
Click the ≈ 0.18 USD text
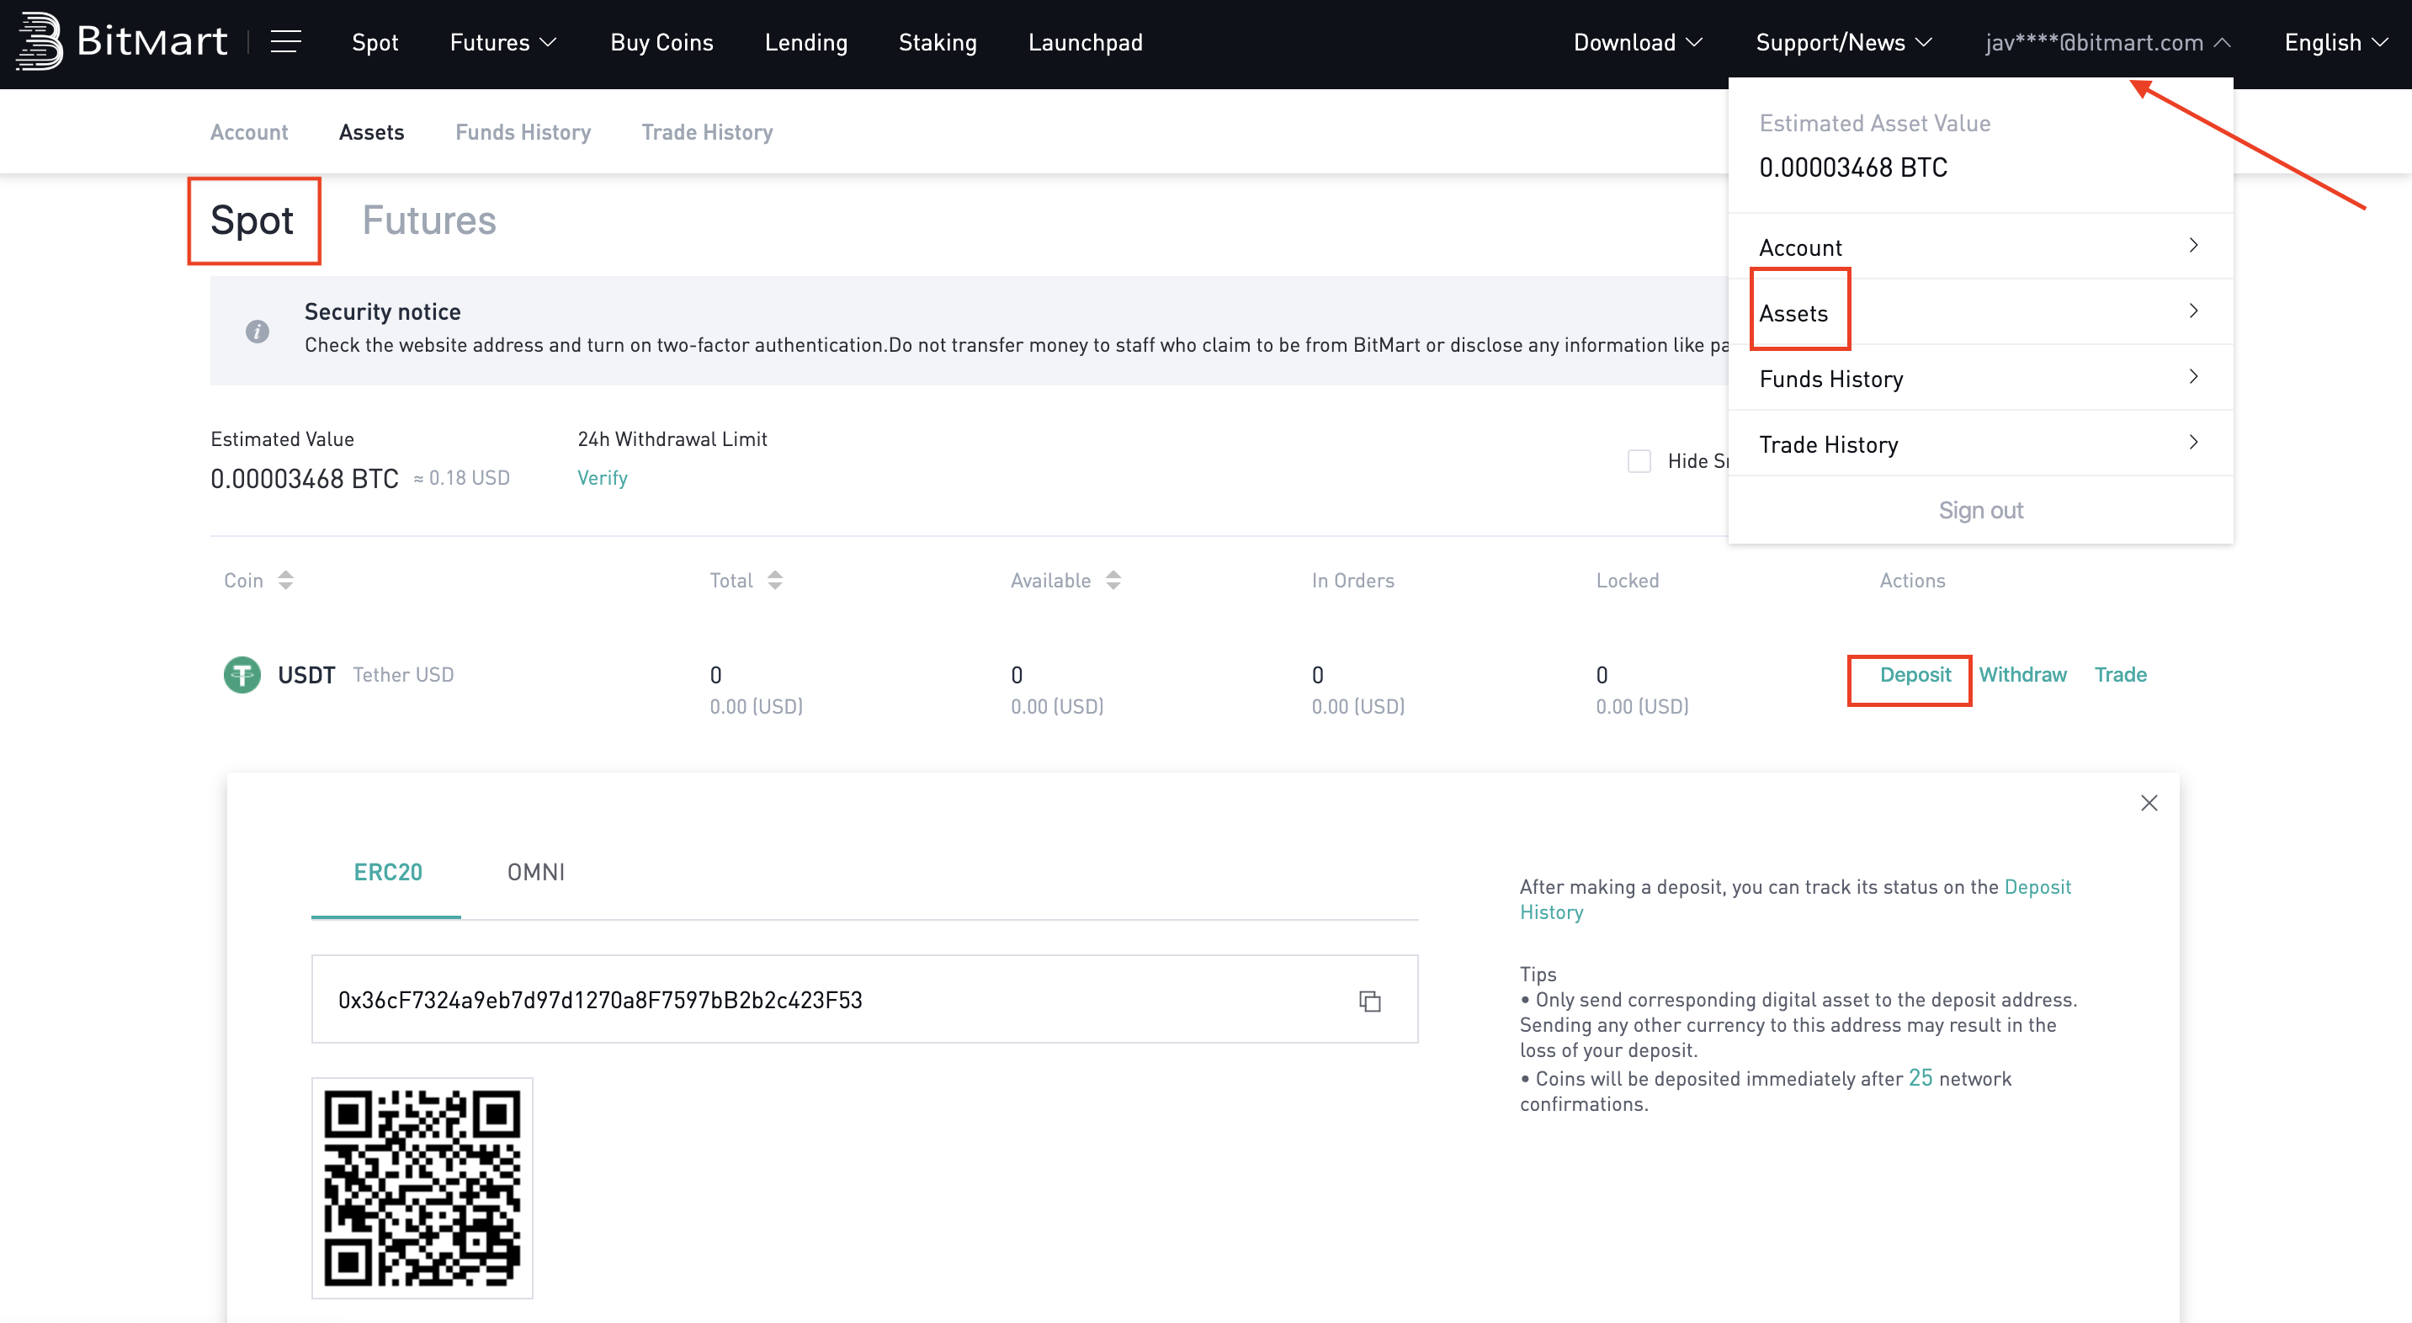462,477
